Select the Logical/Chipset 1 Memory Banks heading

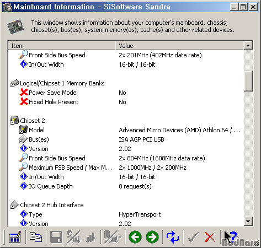[62, 83]
